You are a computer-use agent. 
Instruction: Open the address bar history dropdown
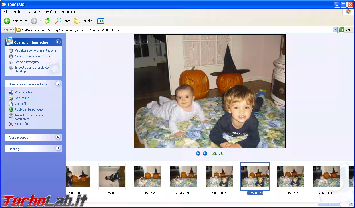(334, 30)
